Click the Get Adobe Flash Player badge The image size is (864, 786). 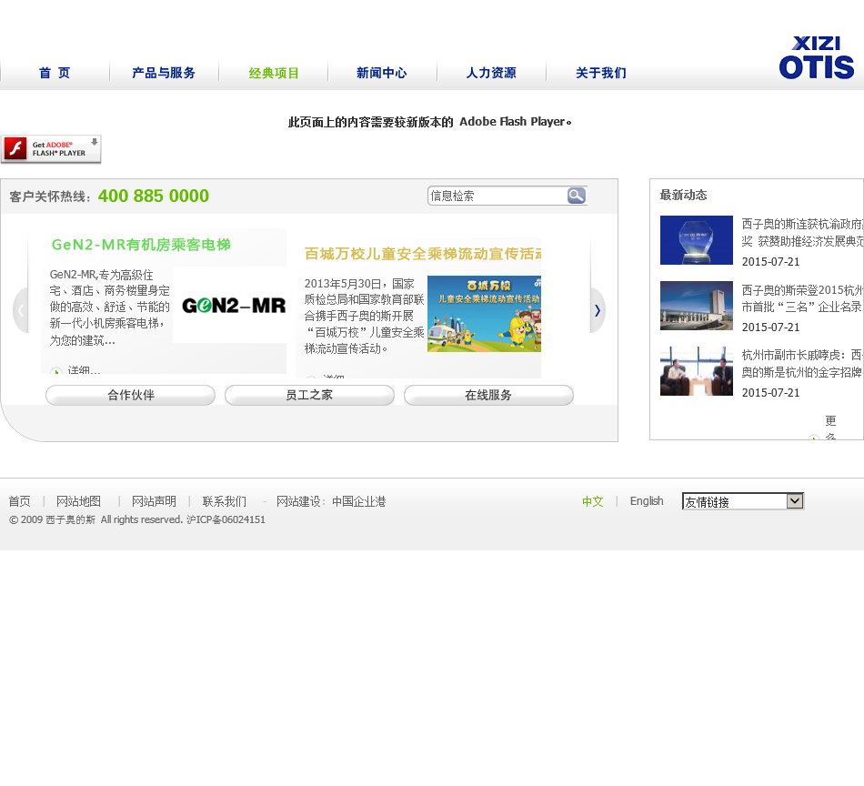tap(51, 149)
